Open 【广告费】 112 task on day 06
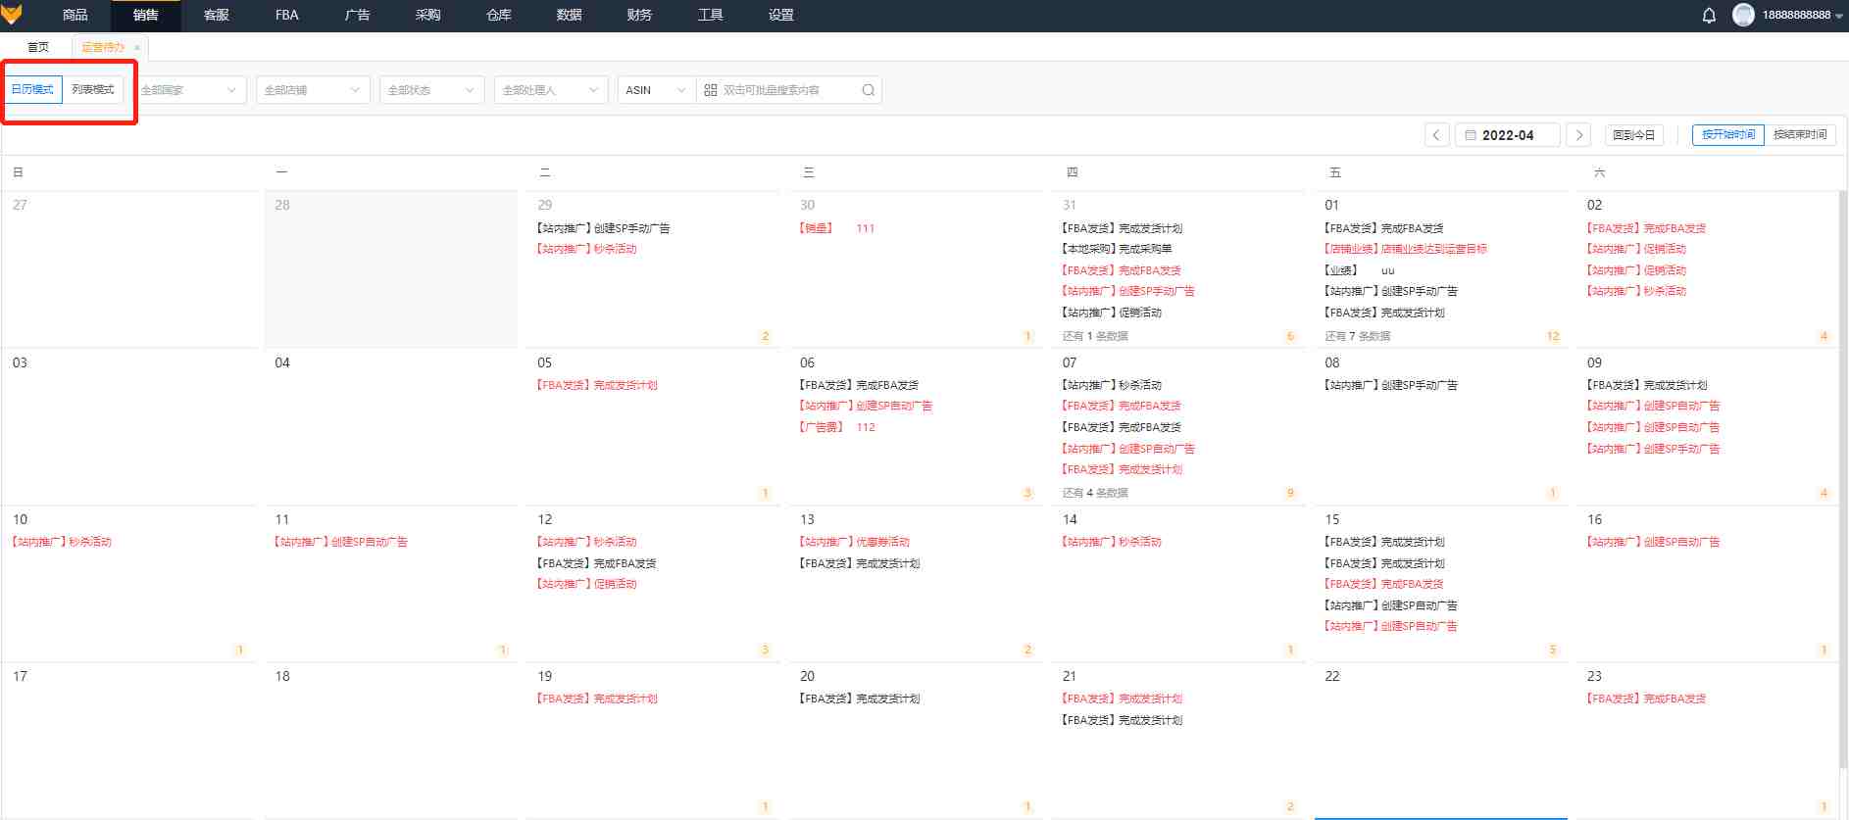This screenshot has width=1849, height=820. click(836, 427)
